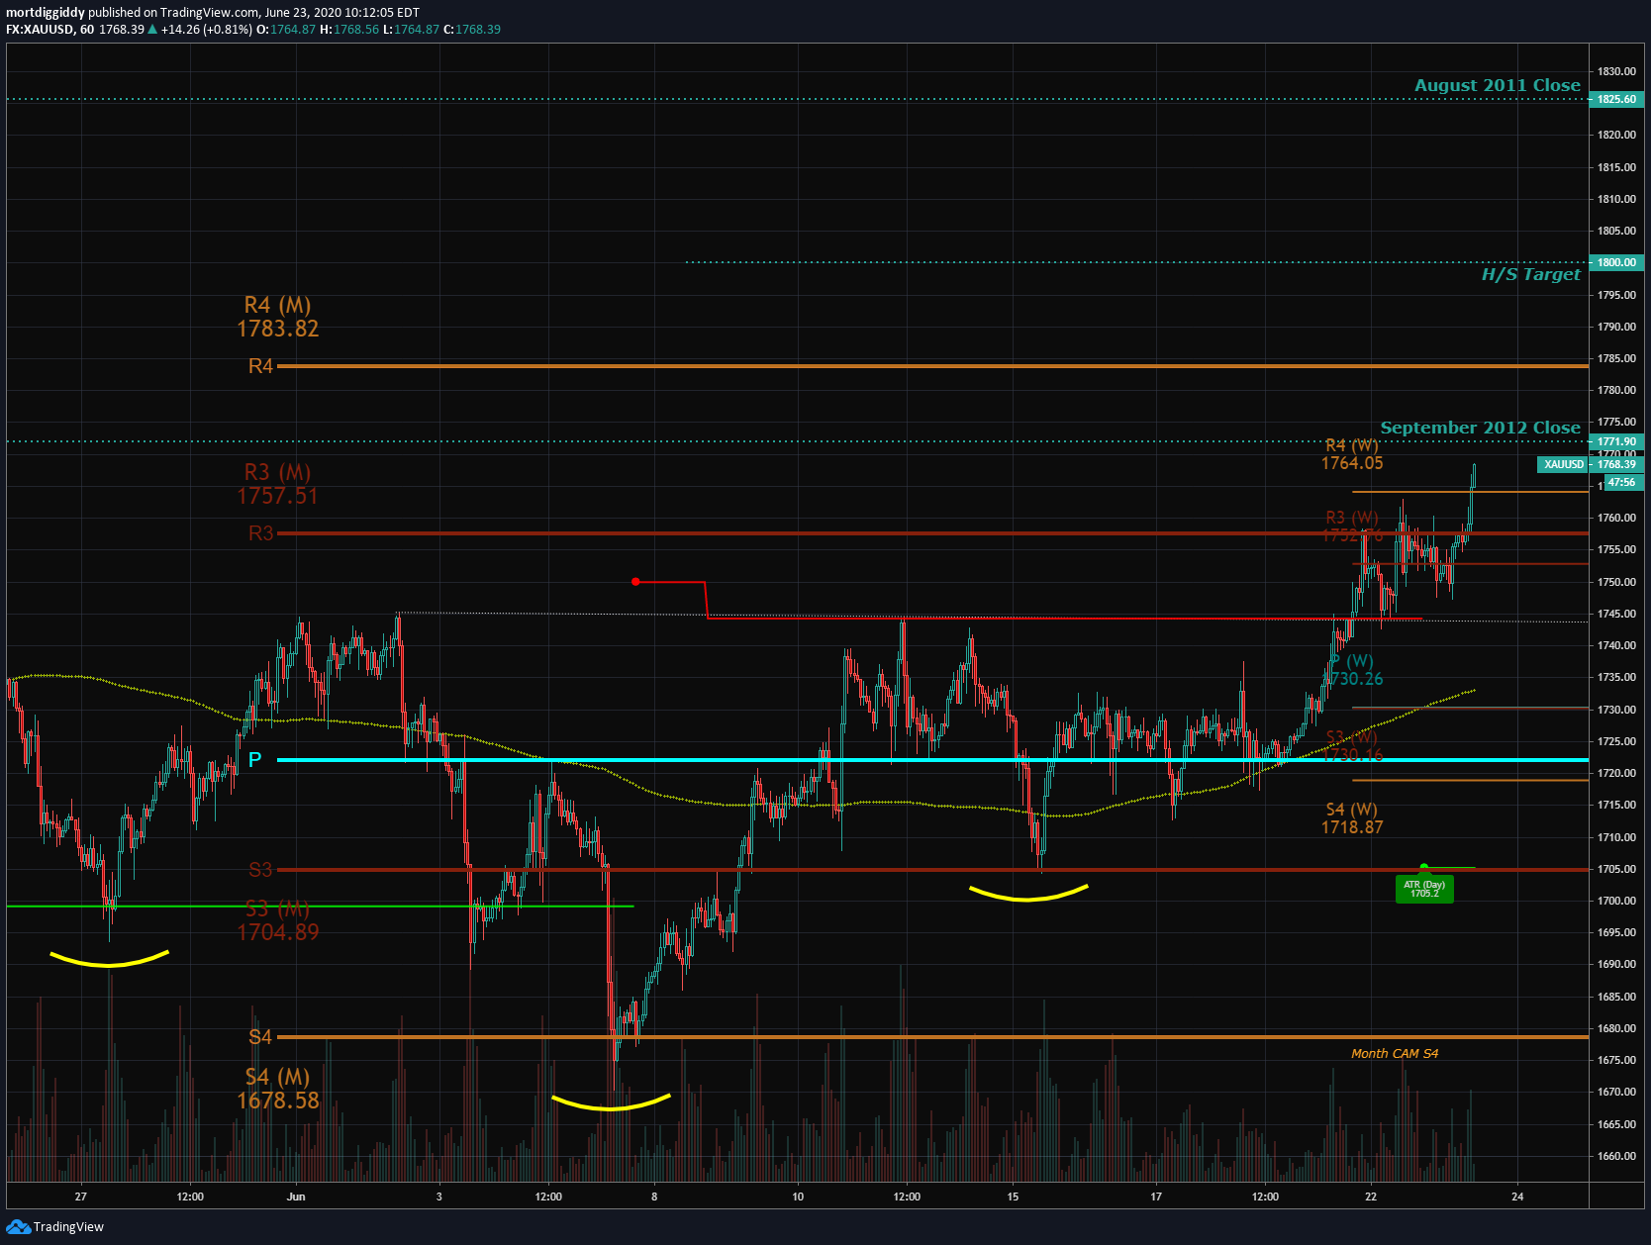
Task: Click the yellow arc under right shoulder low
Action: point(1028,893)
